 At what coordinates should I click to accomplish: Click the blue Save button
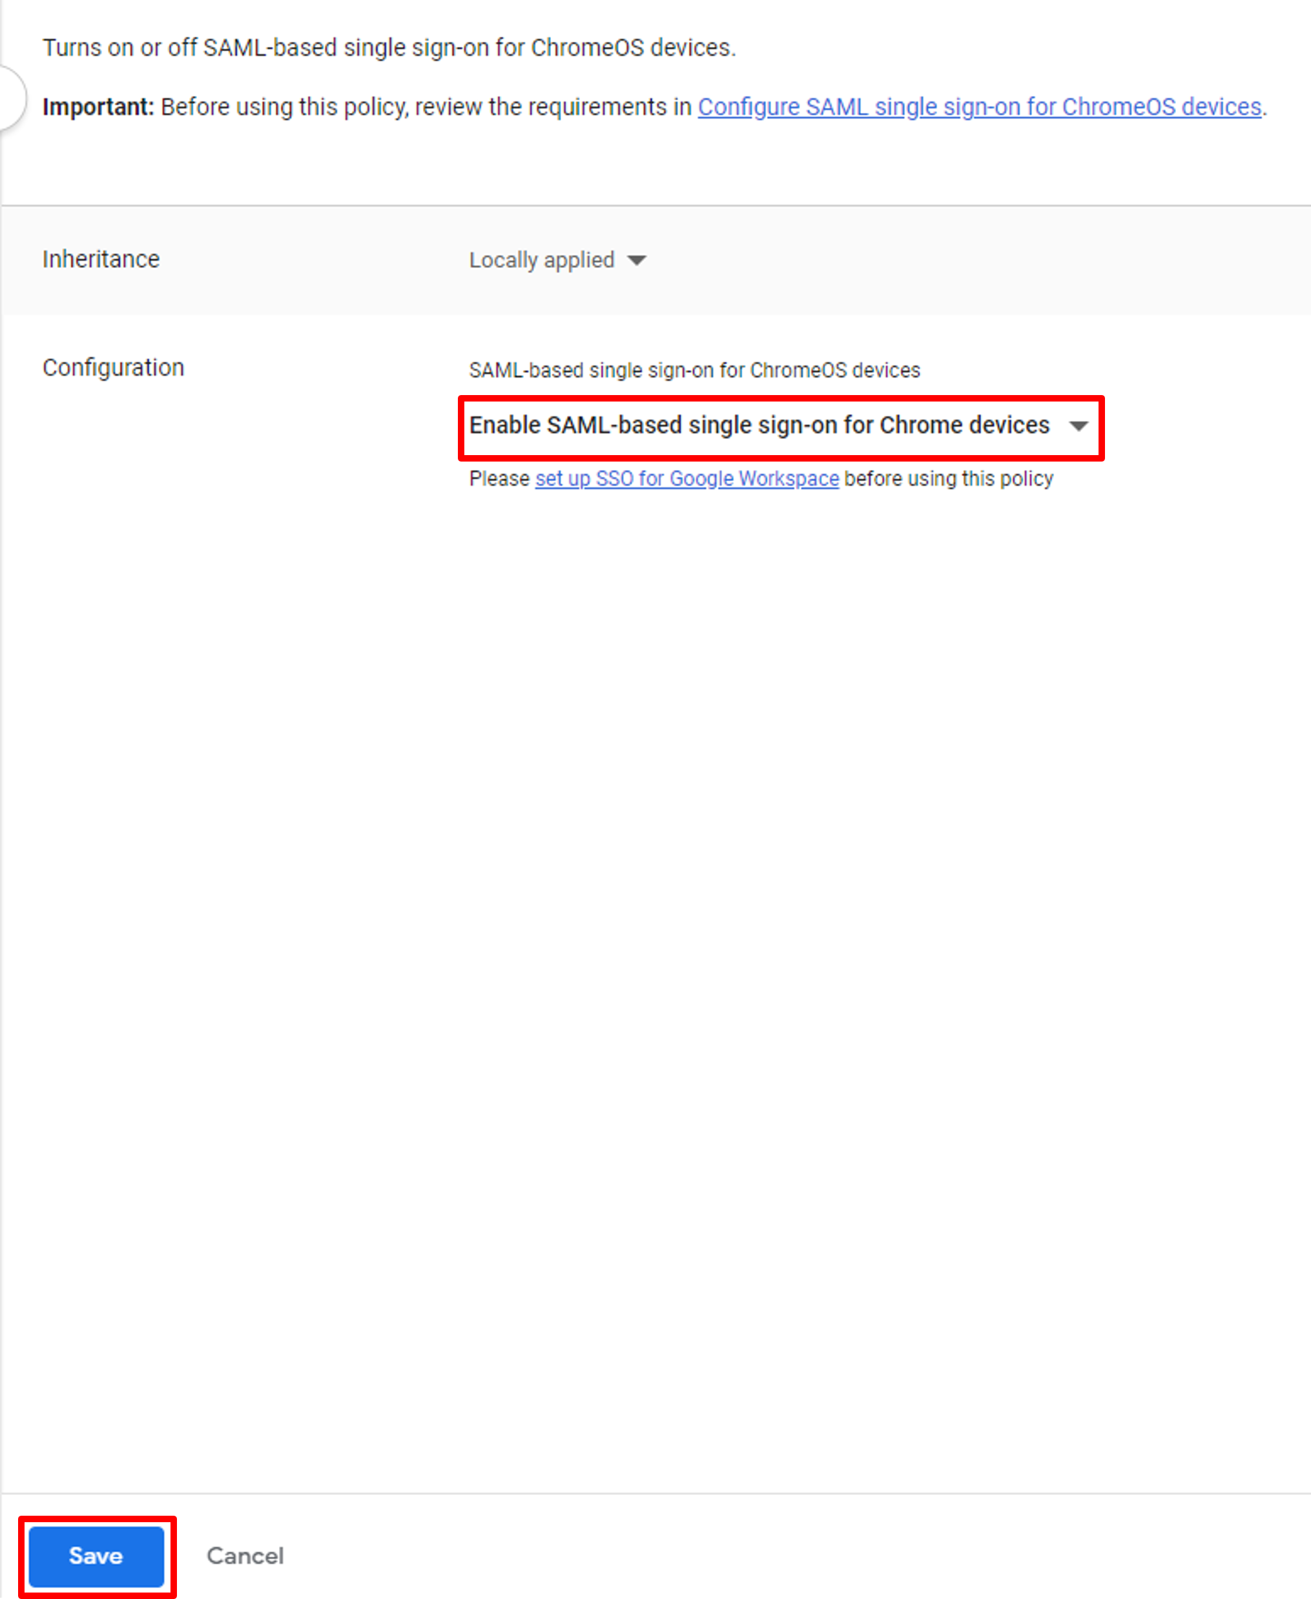(96, 1556)
